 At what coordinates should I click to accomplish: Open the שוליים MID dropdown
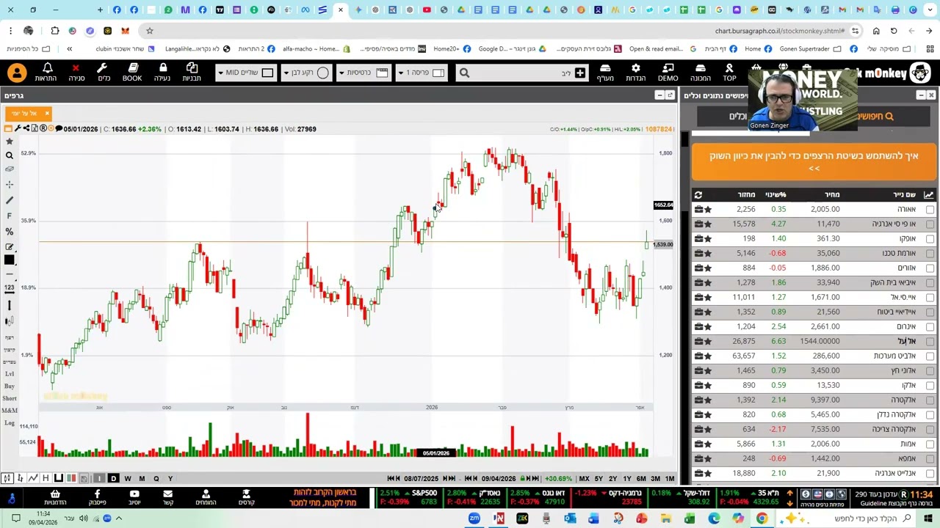click(246, 73)
